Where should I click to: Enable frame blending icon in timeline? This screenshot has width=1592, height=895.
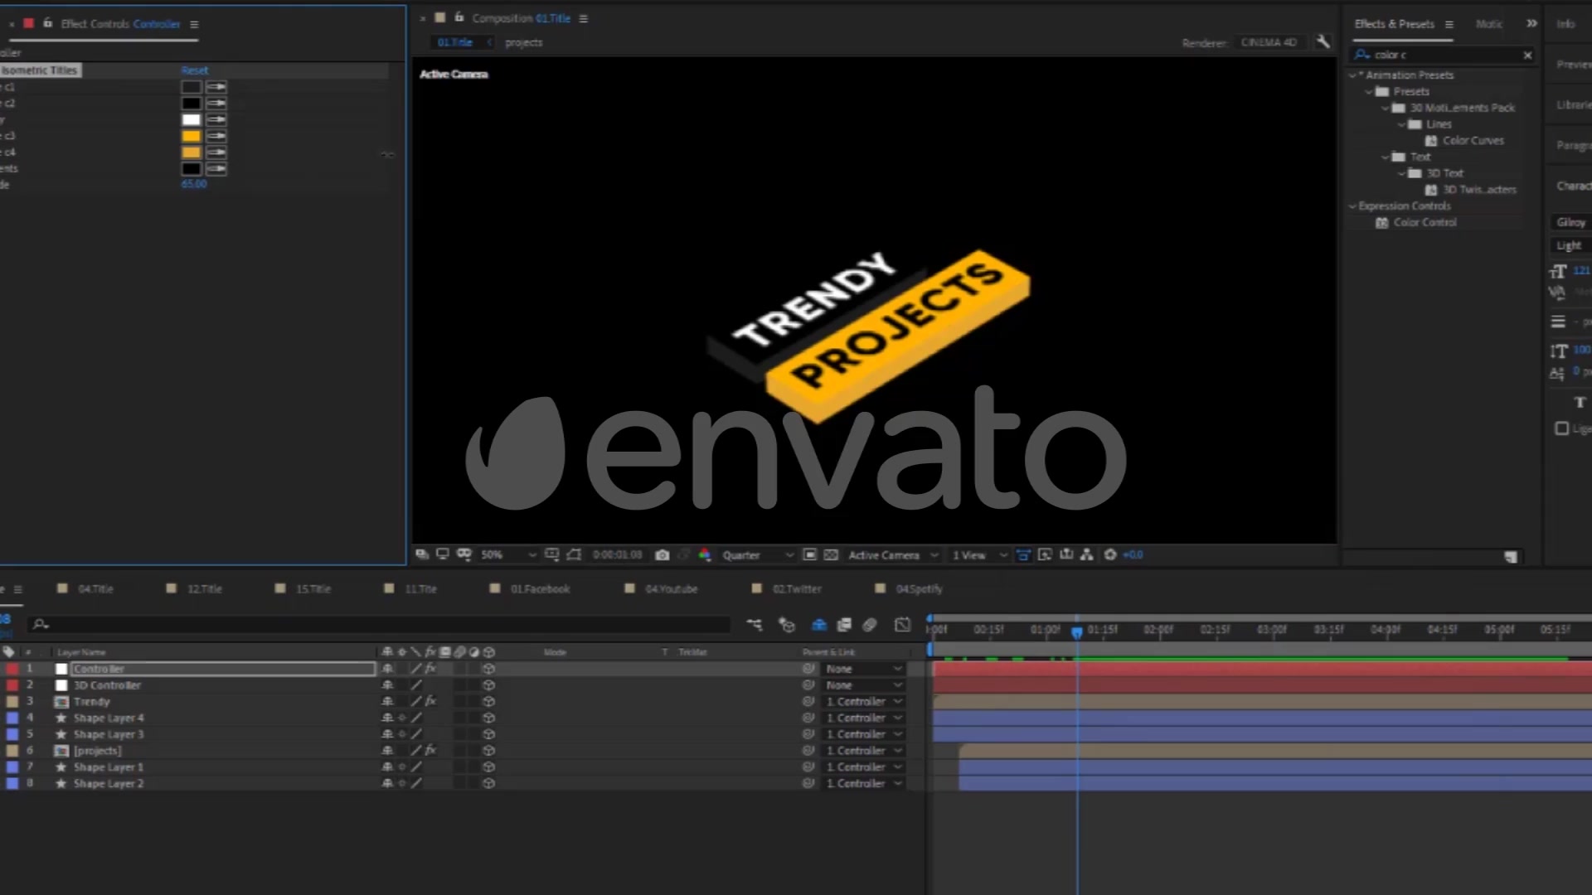coord(844,625)
